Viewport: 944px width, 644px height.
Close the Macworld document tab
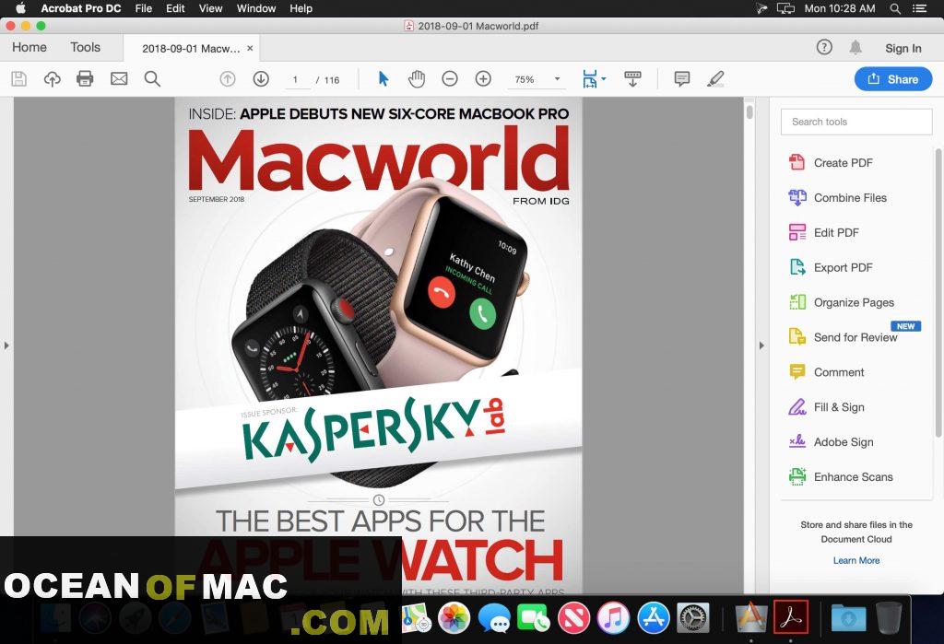coord(250,48)
